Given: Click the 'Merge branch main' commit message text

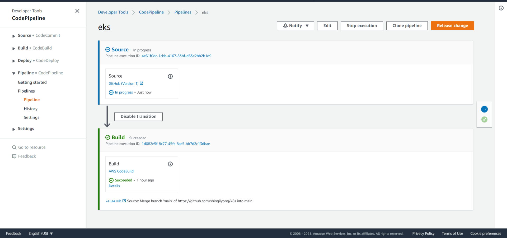Looking at the screenshot, I should coord(190,201).
